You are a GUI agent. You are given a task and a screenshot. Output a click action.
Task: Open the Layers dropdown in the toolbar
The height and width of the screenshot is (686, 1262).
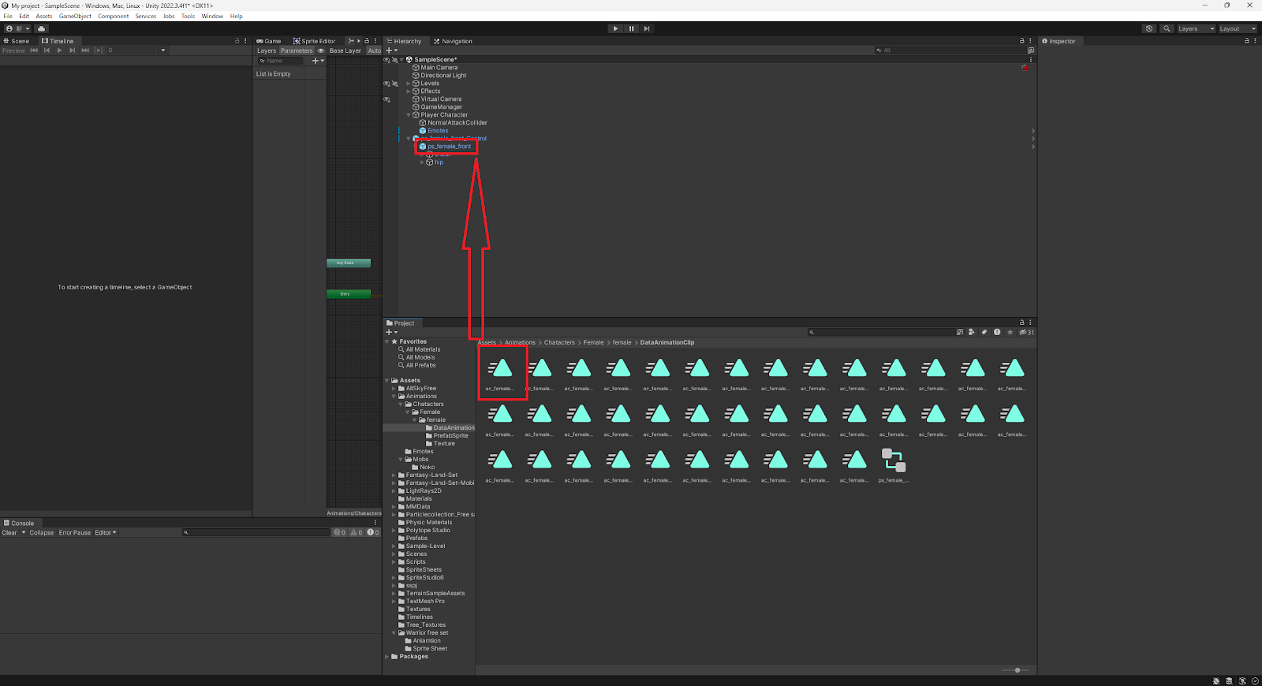(x=1196, y=28)
